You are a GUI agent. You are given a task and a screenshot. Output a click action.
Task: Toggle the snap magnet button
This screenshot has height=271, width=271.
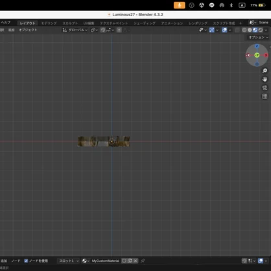[103, 30]
